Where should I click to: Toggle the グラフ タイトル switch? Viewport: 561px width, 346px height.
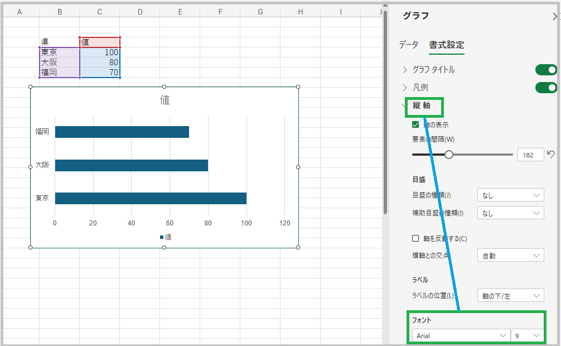546,70
